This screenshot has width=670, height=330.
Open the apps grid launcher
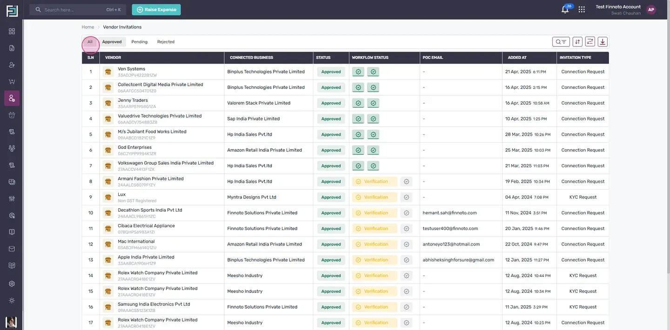coord(582,9)
